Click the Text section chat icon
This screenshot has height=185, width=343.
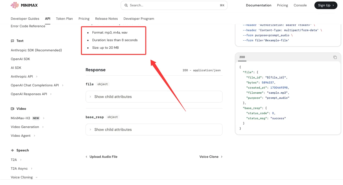(x=12, y=41)
